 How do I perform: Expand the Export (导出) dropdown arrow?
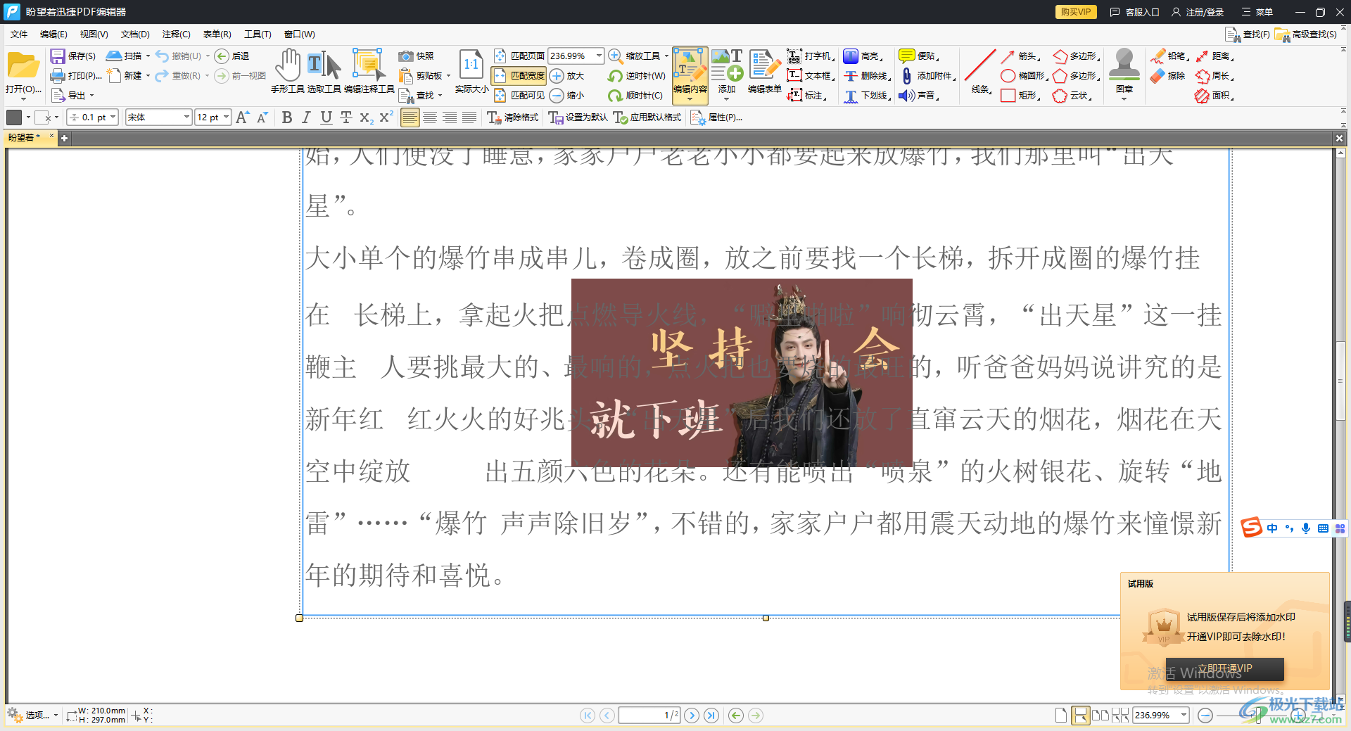click(x=91, y=95)
